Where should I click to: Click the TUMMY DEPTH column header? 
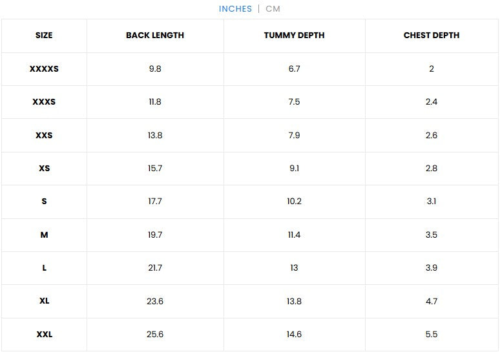coord(294,36)
